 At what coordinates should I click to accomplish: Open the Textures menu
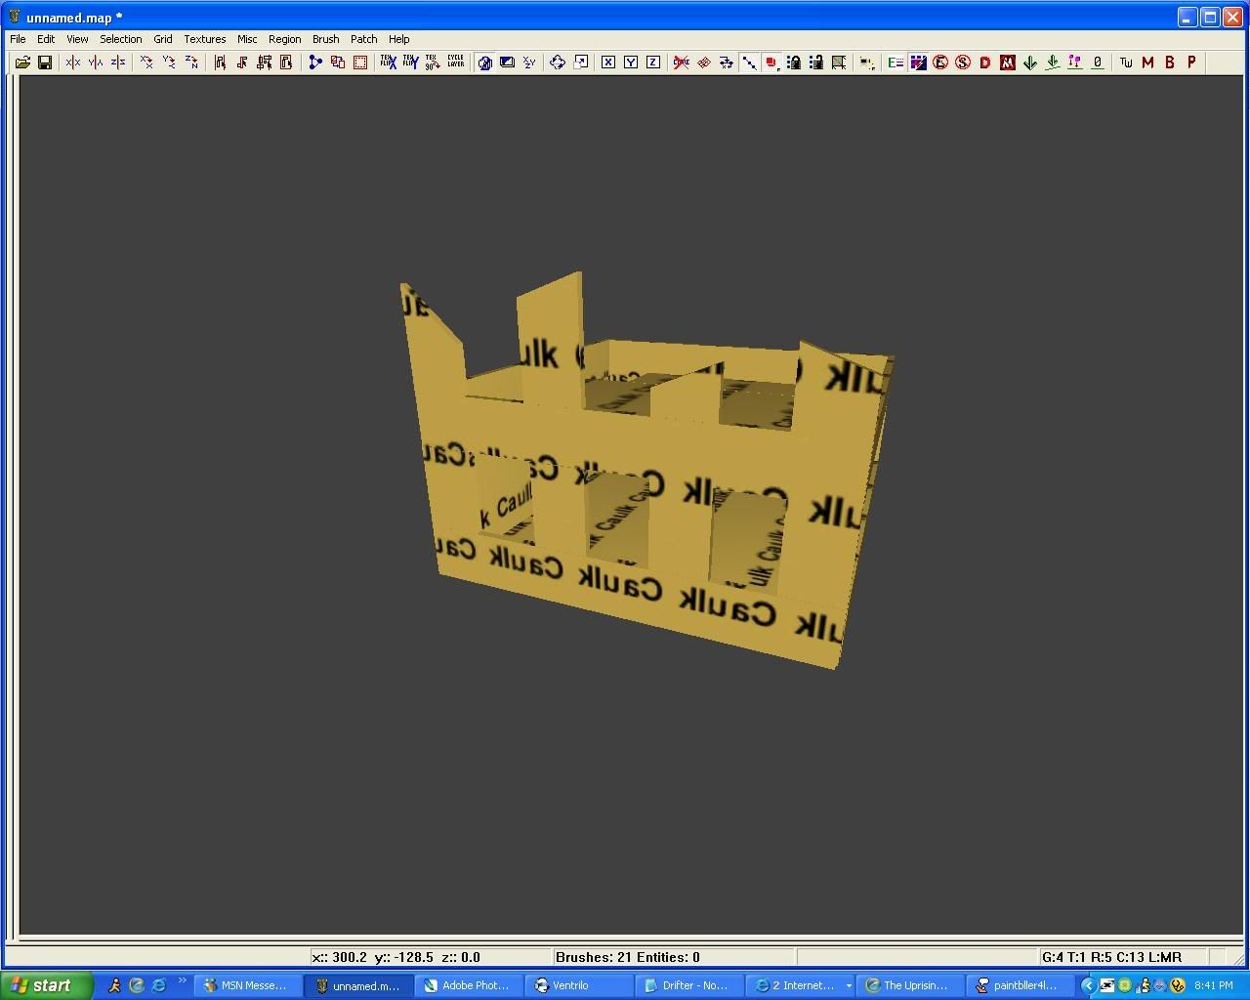204,39
